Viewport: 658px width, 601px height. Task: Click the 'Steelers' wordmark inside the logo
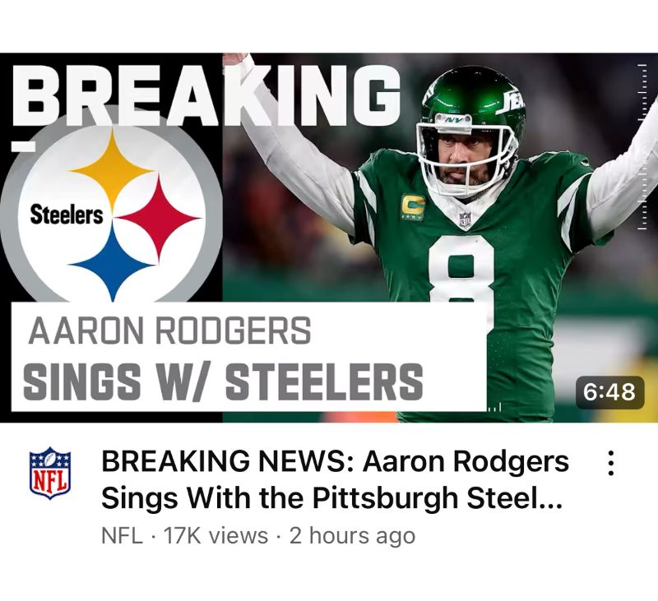point(67,215)
